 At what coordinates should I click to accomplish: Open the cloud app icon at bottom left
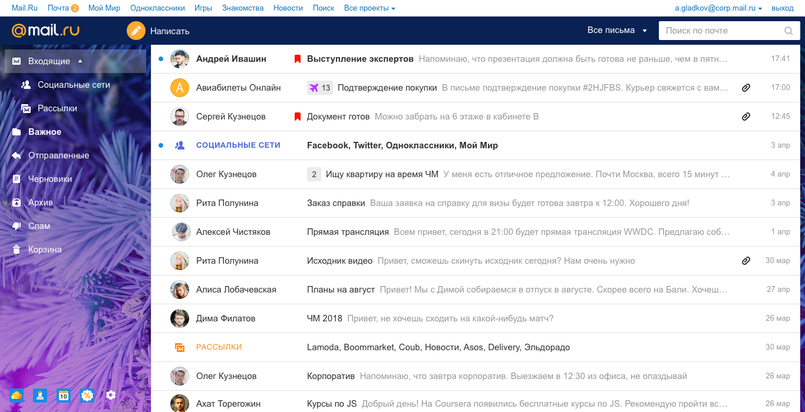point(16,396)
